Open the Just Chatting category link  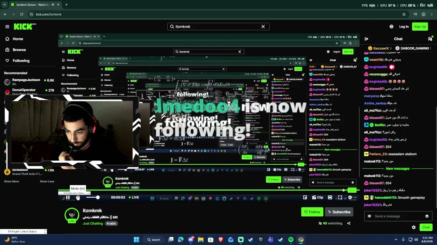coord(93,224)
